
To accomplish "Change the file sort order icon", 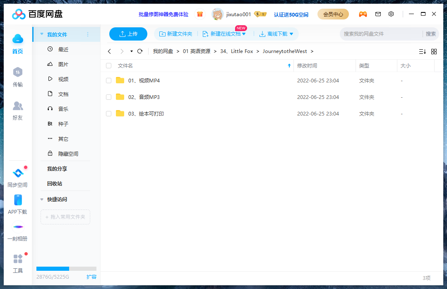I will click(423, 52).
